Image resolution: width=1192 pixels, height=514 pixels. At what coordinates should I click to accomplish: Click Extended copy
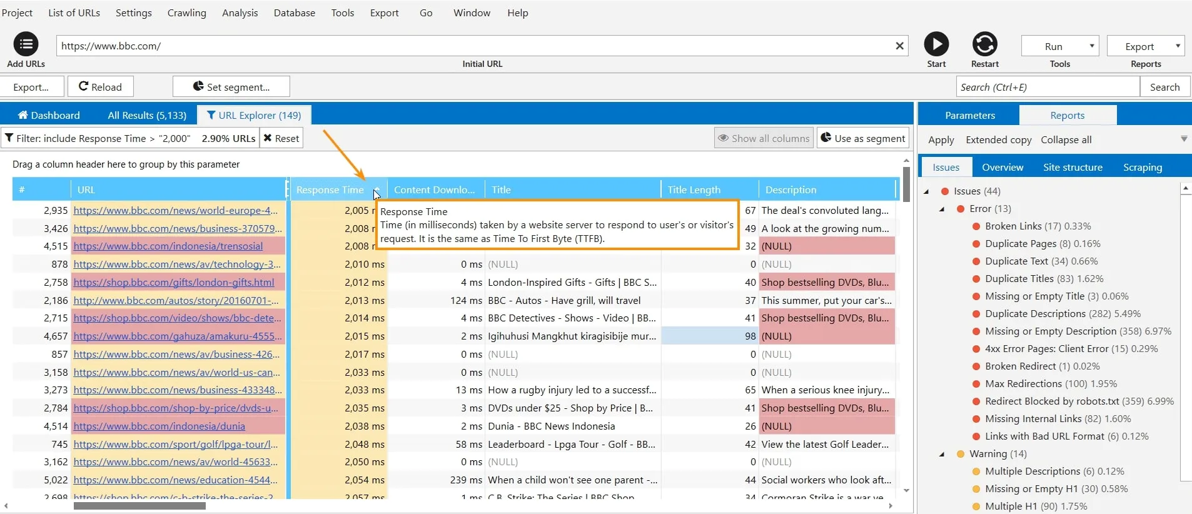tap(999, 140)
